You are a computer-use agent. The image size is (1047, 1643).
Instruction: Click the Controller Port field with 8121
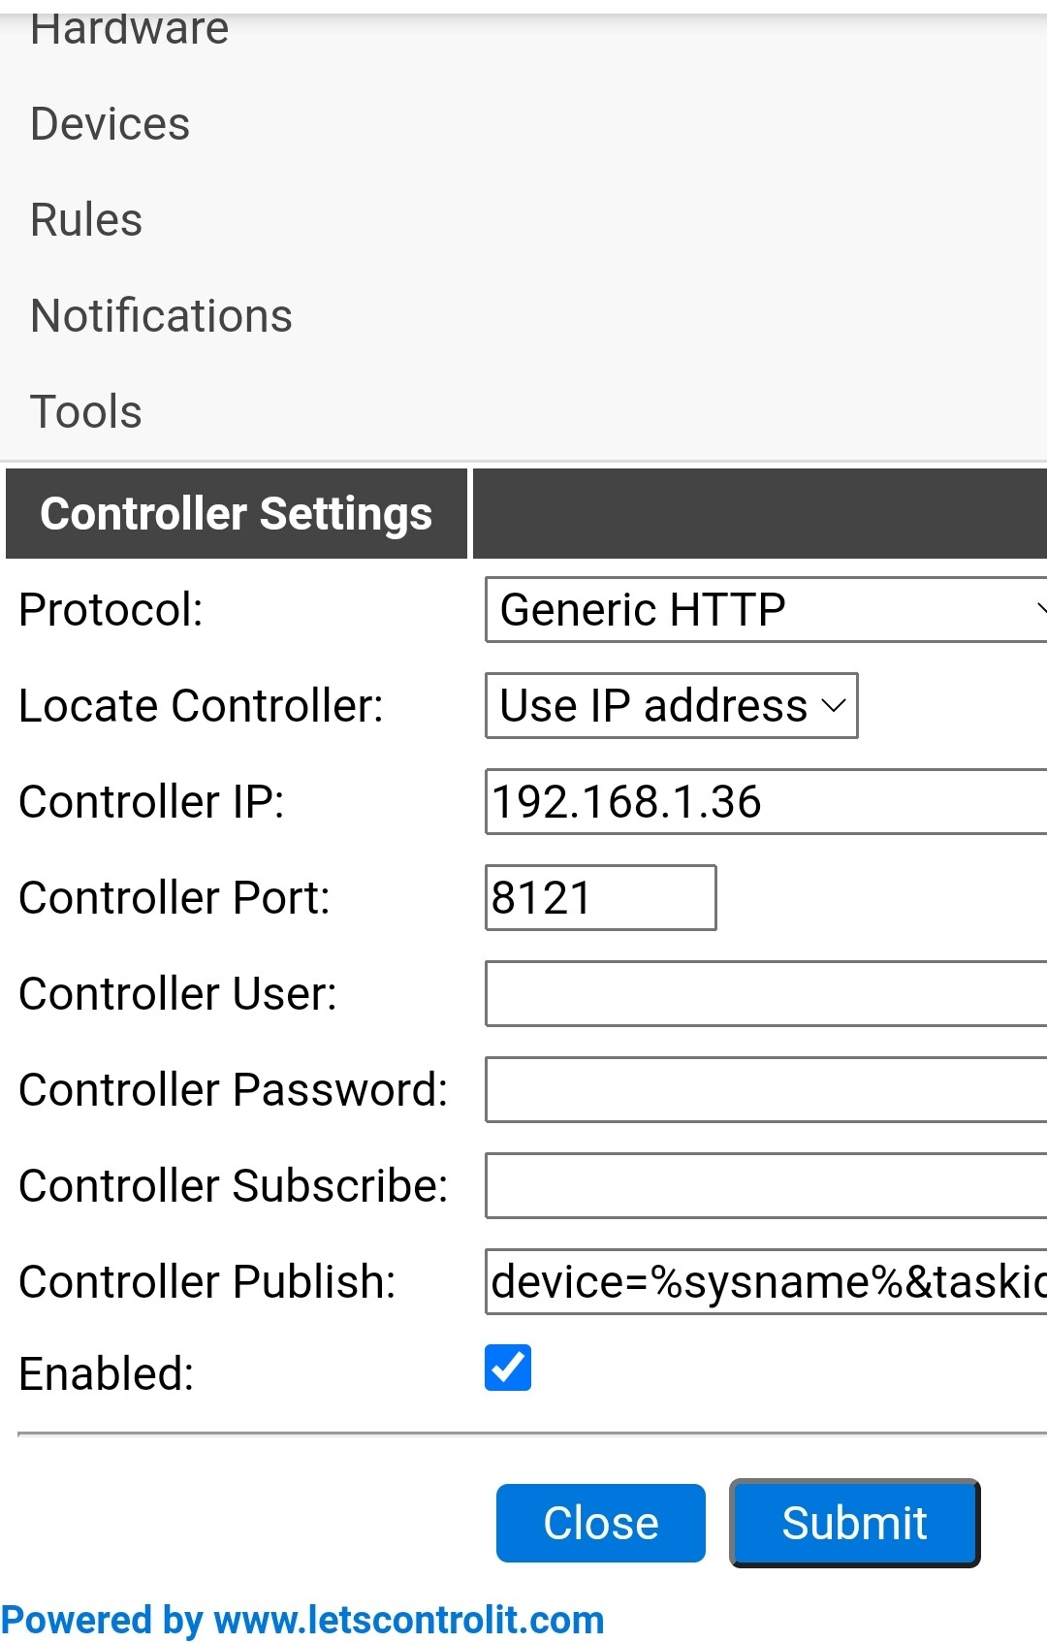(x=600, y=897)
